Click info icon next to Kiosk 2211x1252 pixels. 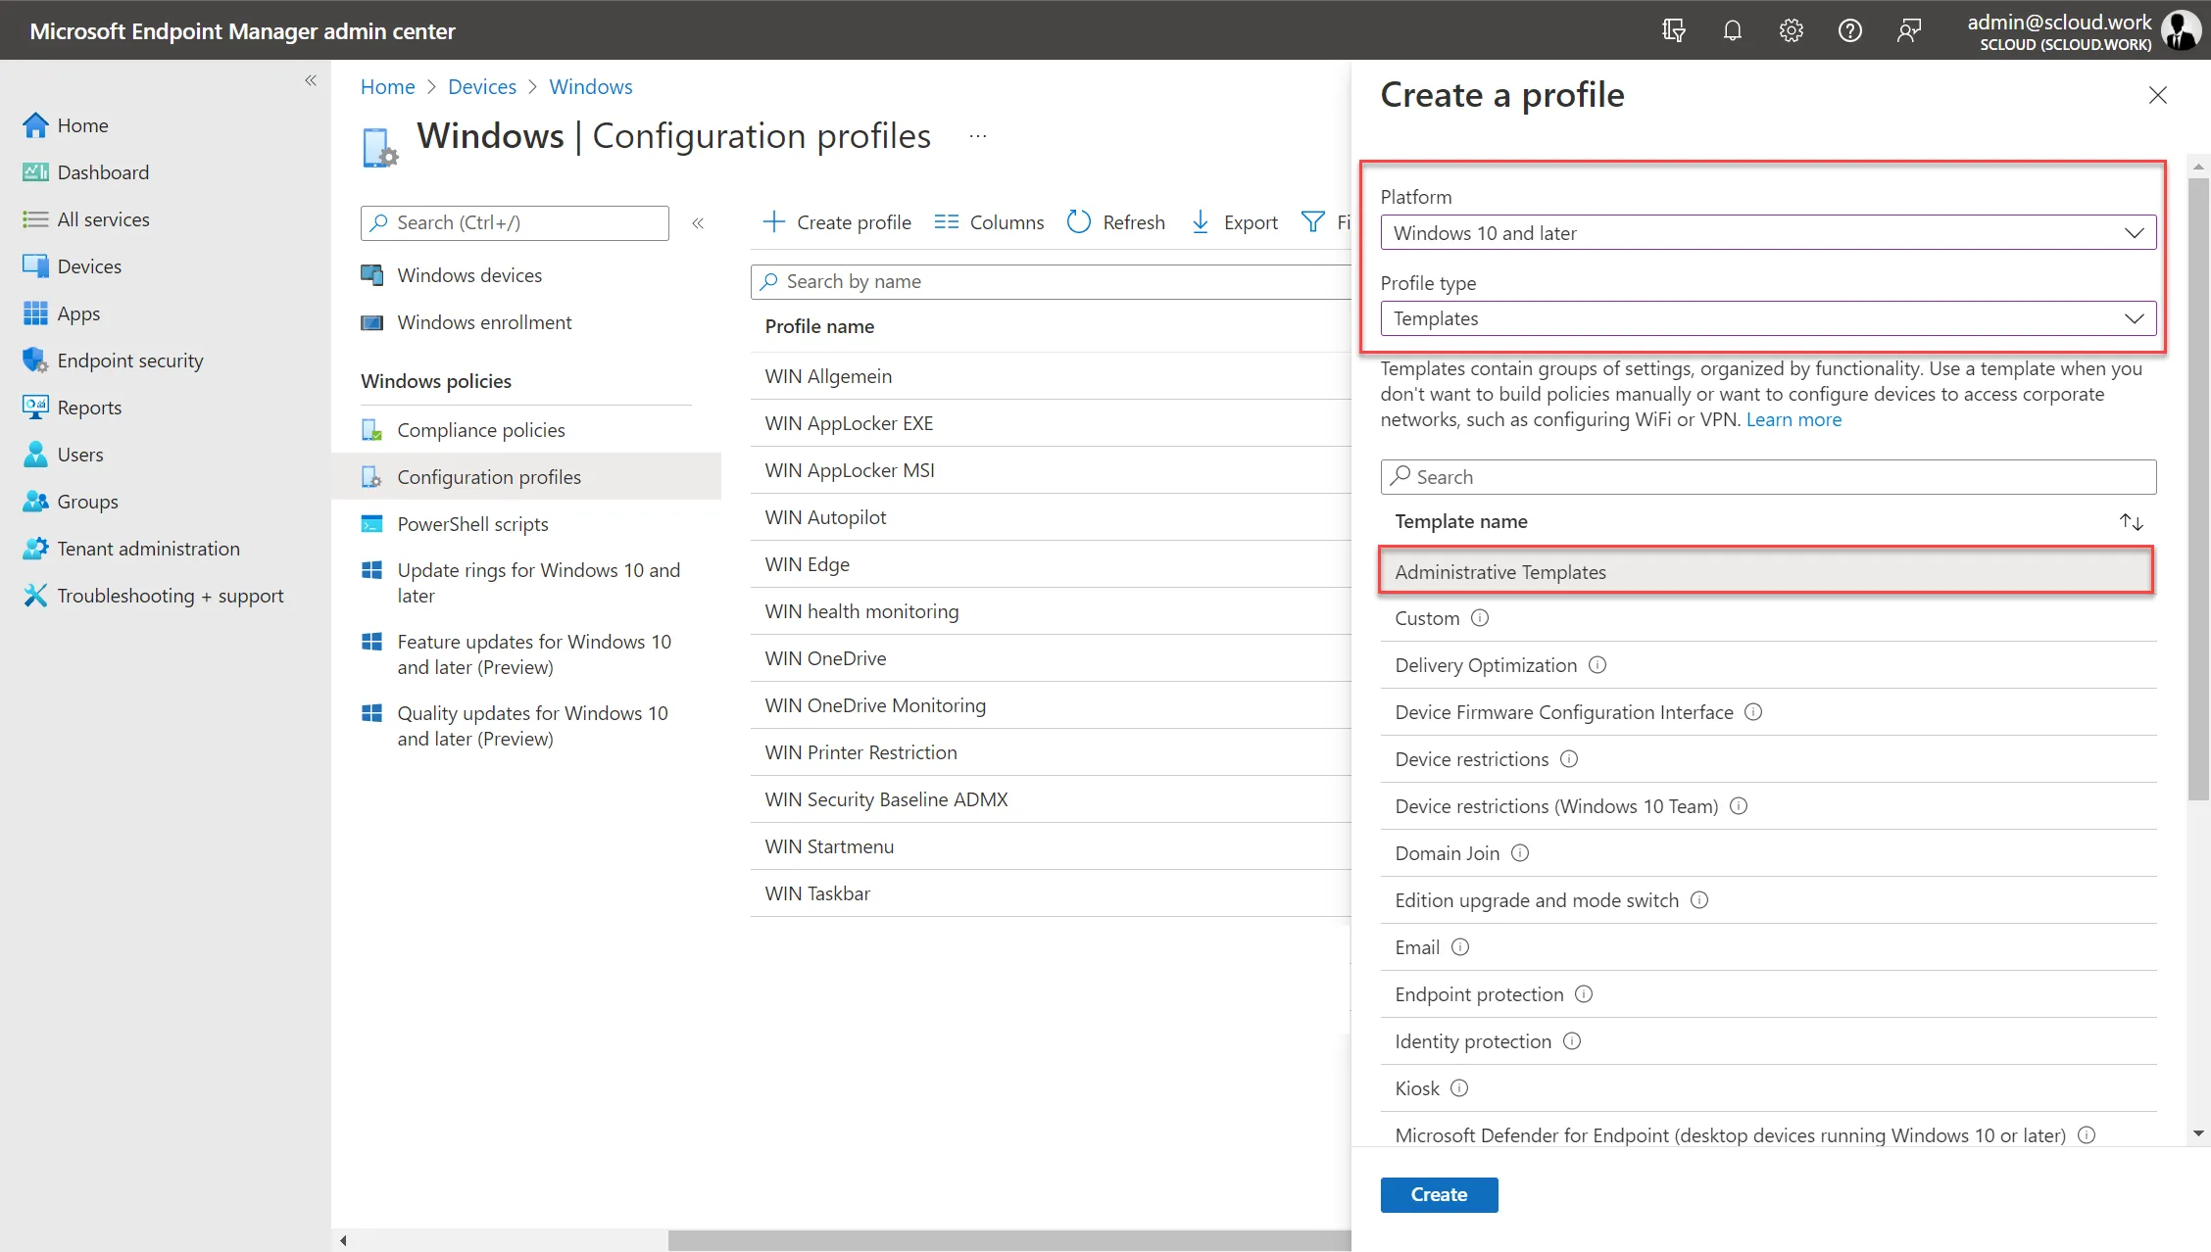click(1459, 1088)
